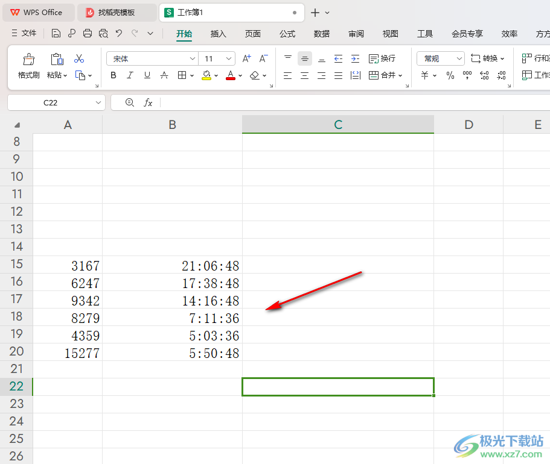The height and width of the screenshot is (464, 550).
Task: Toggle Italic formatting
Action: 130,75
